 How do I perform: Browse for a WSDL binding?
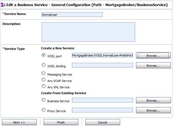[153, 65]
